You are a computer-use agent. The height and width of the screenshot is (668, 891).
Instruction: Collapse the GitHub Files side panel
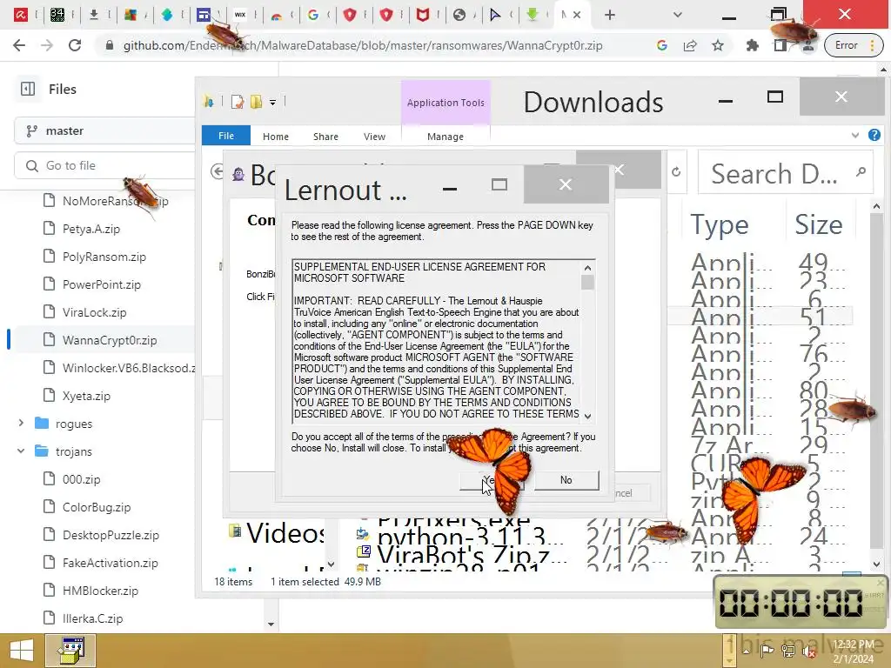(27, 90)
